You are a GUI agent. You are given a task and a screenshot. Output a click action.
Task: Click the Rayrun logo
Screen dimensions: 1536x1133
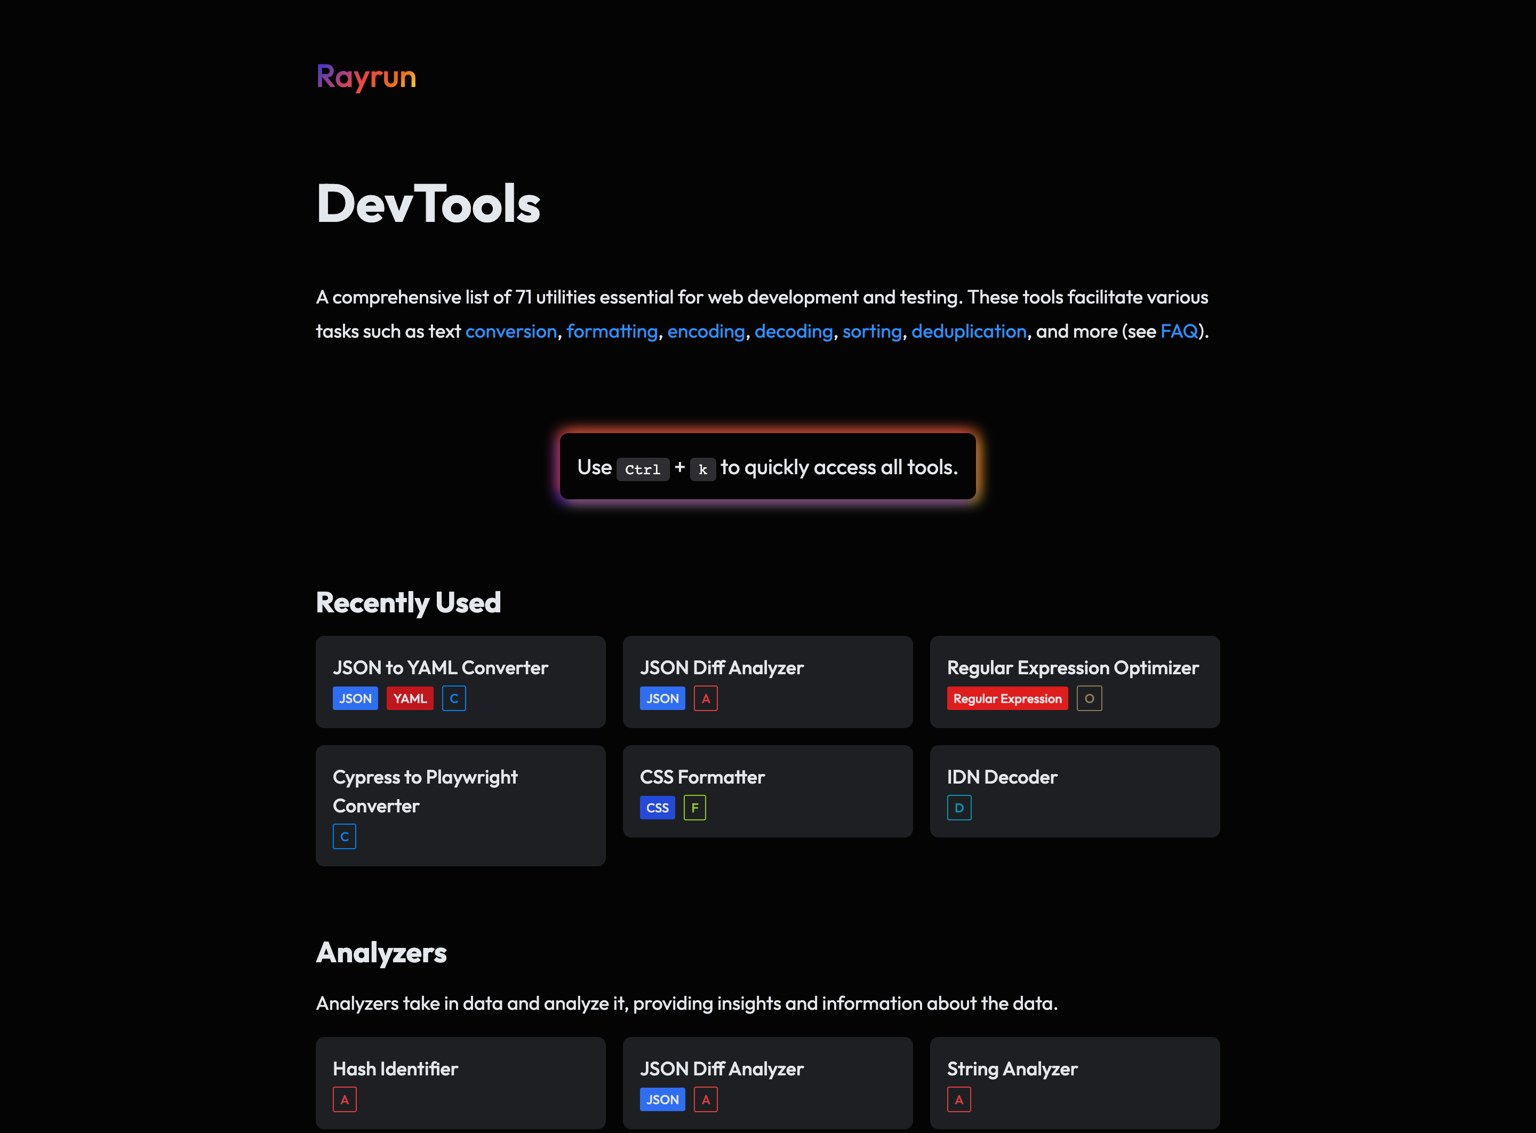pyautogui.click(x=366, y=77)
